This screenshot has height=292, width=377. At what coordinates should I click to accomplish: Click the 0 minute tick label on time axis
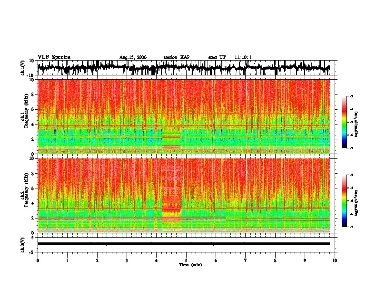[38, 261]
